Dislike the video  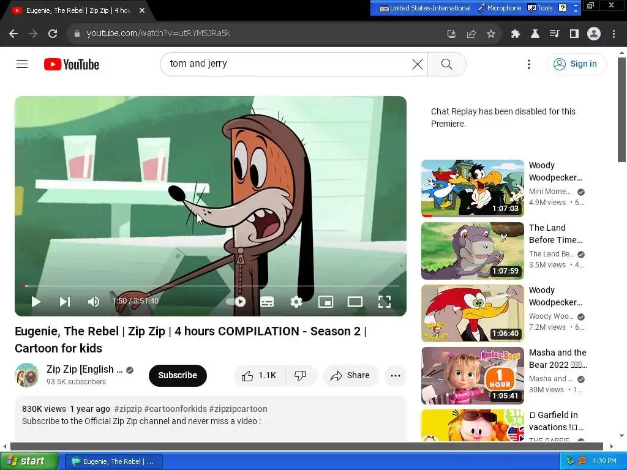pos(301,375)
